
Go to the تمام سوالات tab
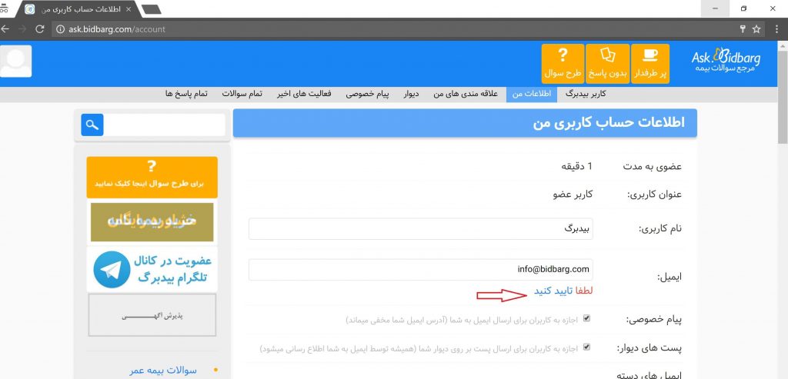click(242, 94)
